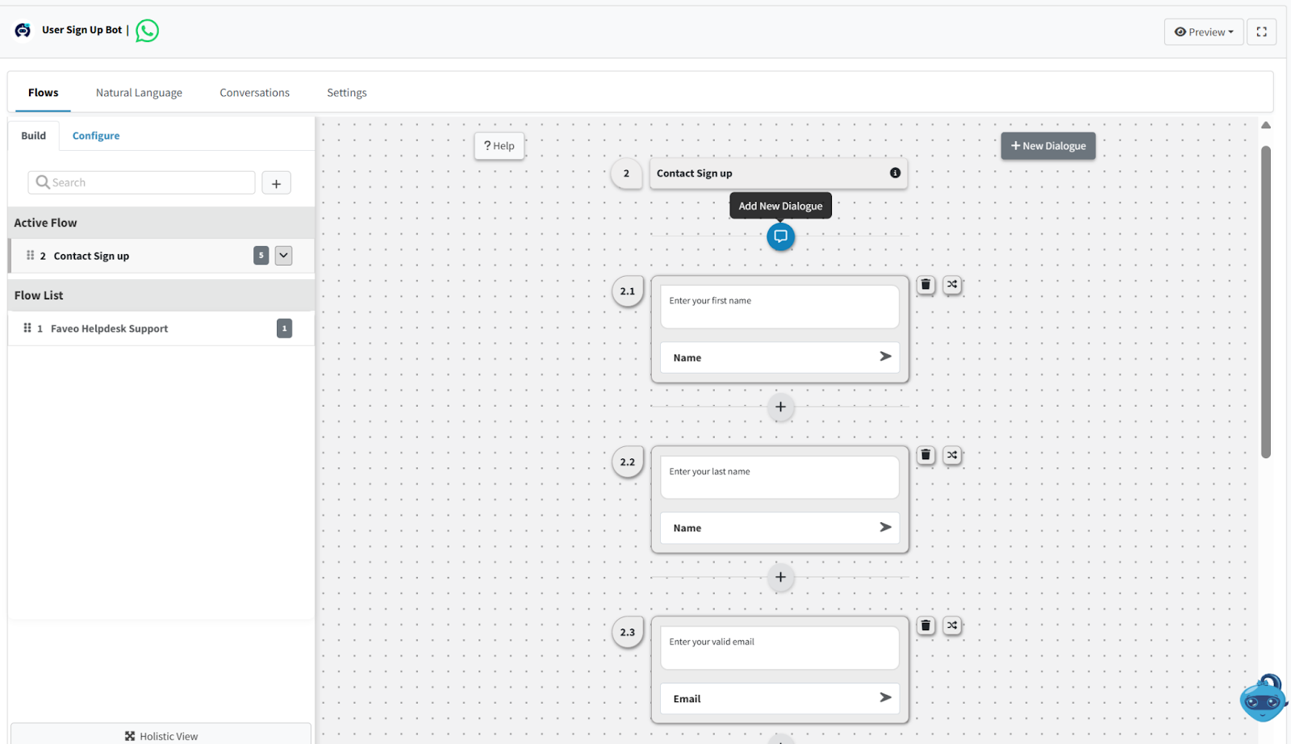Expand the Contact Sign up flow chevron
1291x744 pixels.
pyautogui.click(x=283, y=256)
